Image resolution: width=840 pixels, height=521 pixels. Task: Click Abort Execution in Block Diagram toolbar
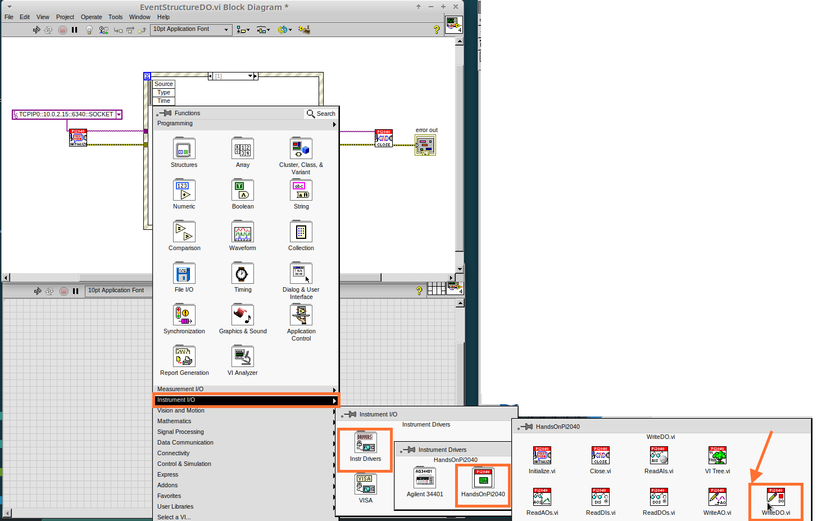tap(62, 30)
